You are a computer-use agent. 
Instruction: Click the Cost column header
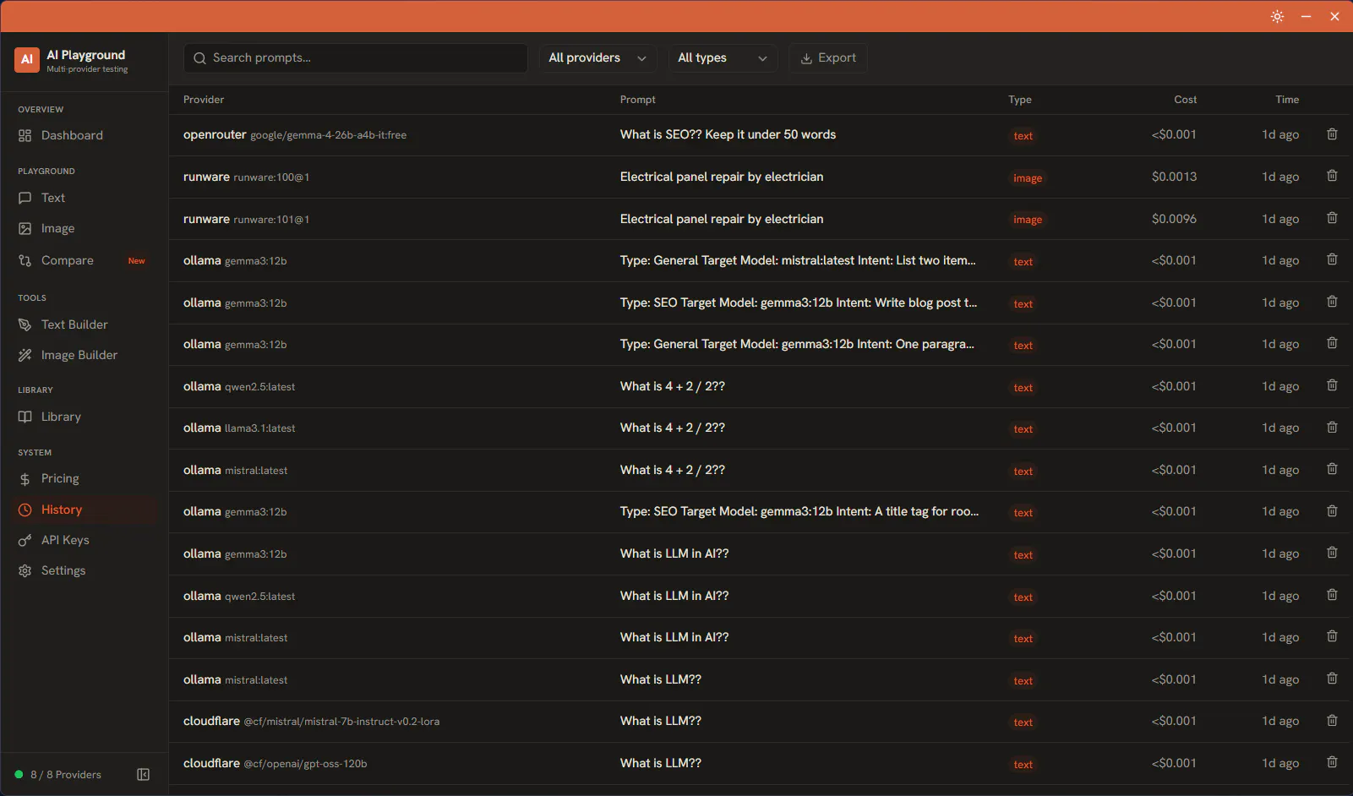[1185, 100]
